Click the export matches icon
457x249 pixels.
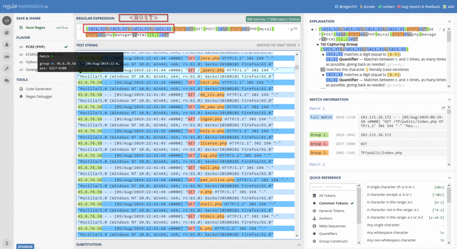click(x=443, y=108)
